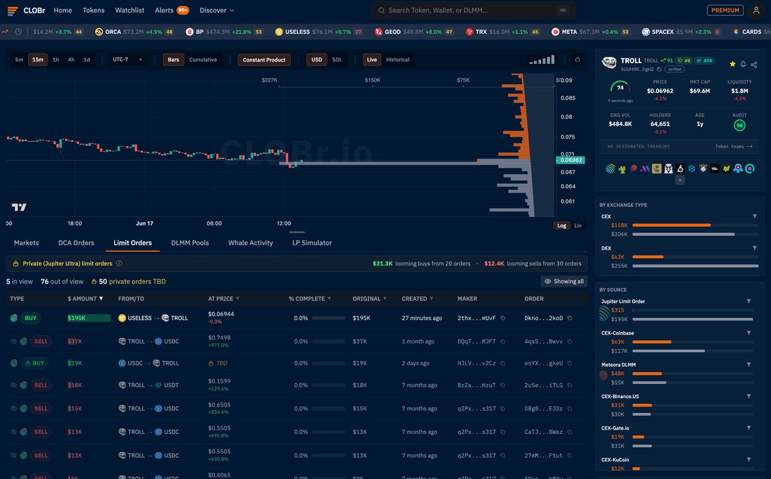Open the Whale Activity tab
The width and height of the screenshot is (771, 479).
(251, 243)
